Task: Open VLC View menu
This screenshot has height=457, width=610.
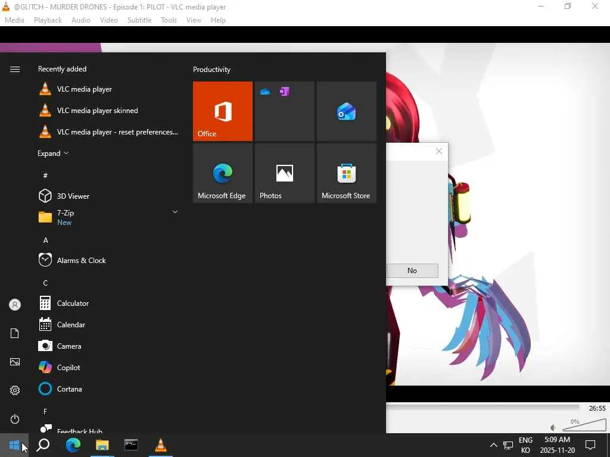Action: [194, 20]
